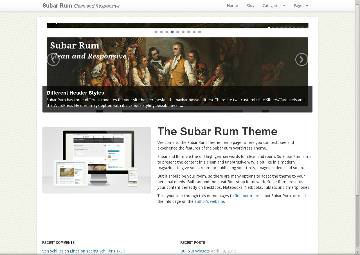Visit the author's website link

click(209, 201)
